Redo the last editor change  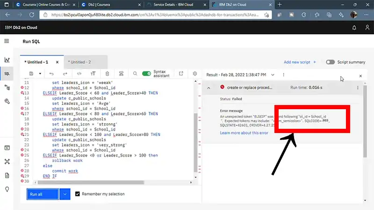pos(65,74)
